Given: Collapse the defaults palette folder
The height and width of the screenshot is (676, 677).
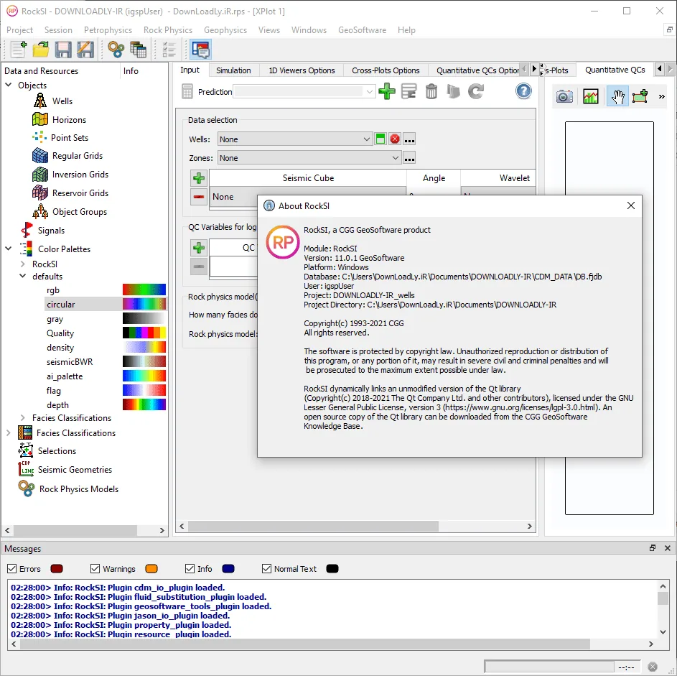Looking at the screenshot, I should pos(23,276).
